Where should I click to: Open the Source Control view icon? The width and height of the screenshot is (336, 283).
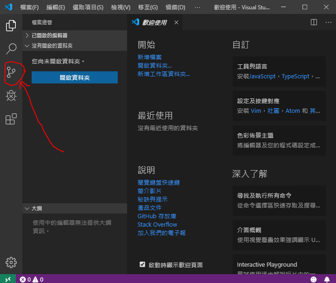(x=11, y=72)
